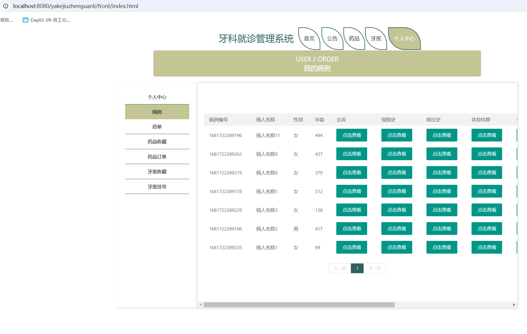Click case number 1681722389235

pos(225,248)
